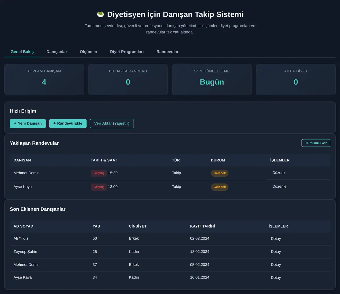Click the Hızlı Erişim heading

(23, 111)
